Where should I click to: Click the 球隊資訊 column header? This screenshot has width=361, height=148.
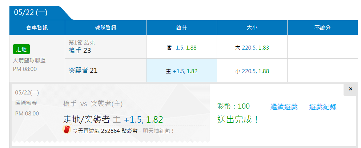point(106,28)
